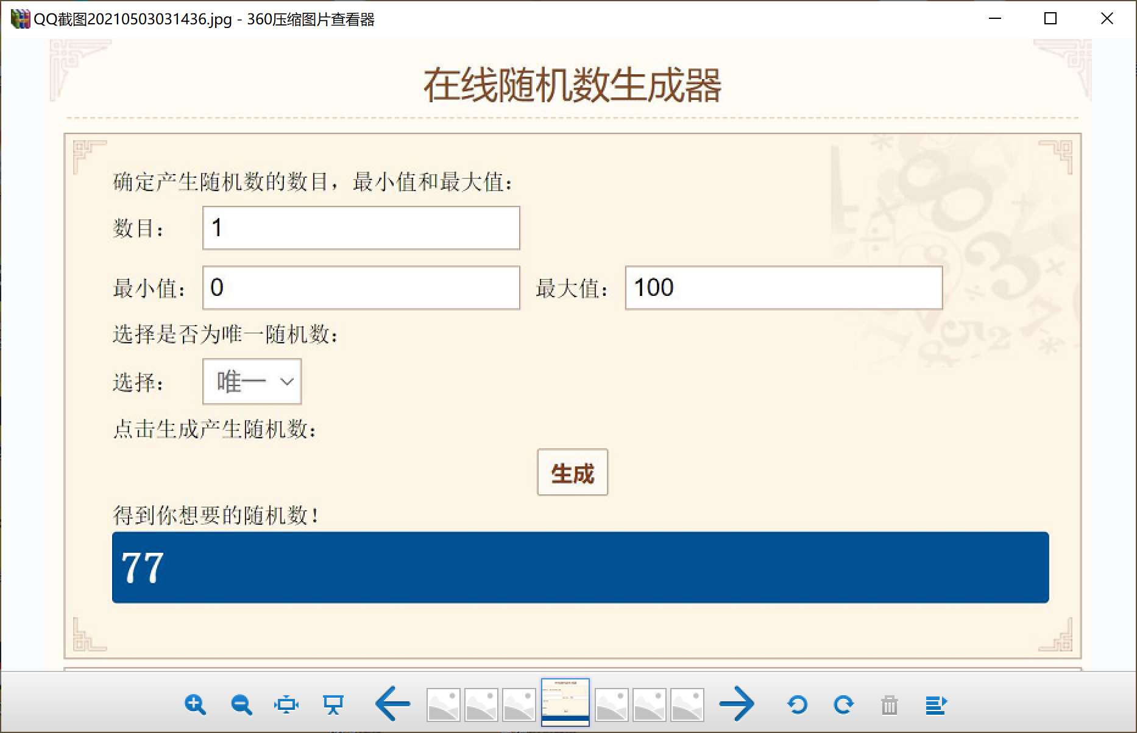Click the 数目 count input field
1137x733 pixels.
(x=361, y=228)
